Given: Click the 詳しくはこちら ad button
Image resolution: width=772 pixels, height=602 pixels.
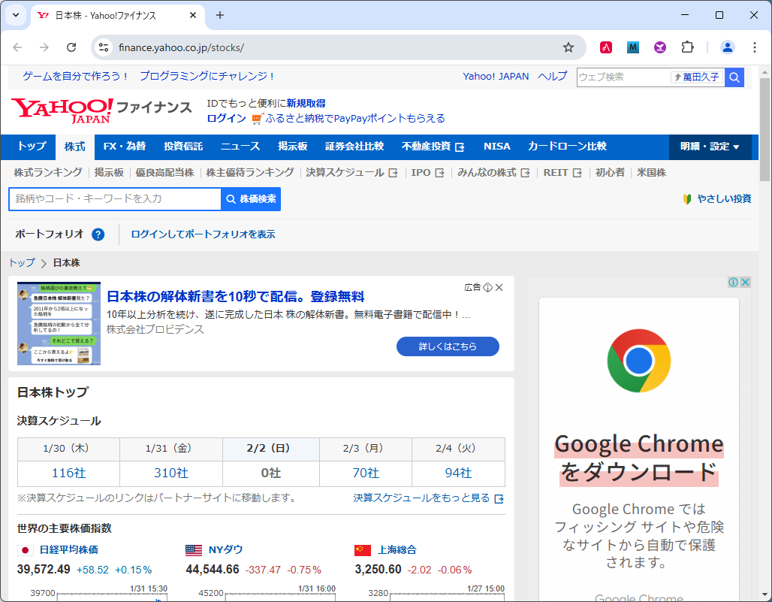Looking at the screenshot, I should tap(448, 346).
